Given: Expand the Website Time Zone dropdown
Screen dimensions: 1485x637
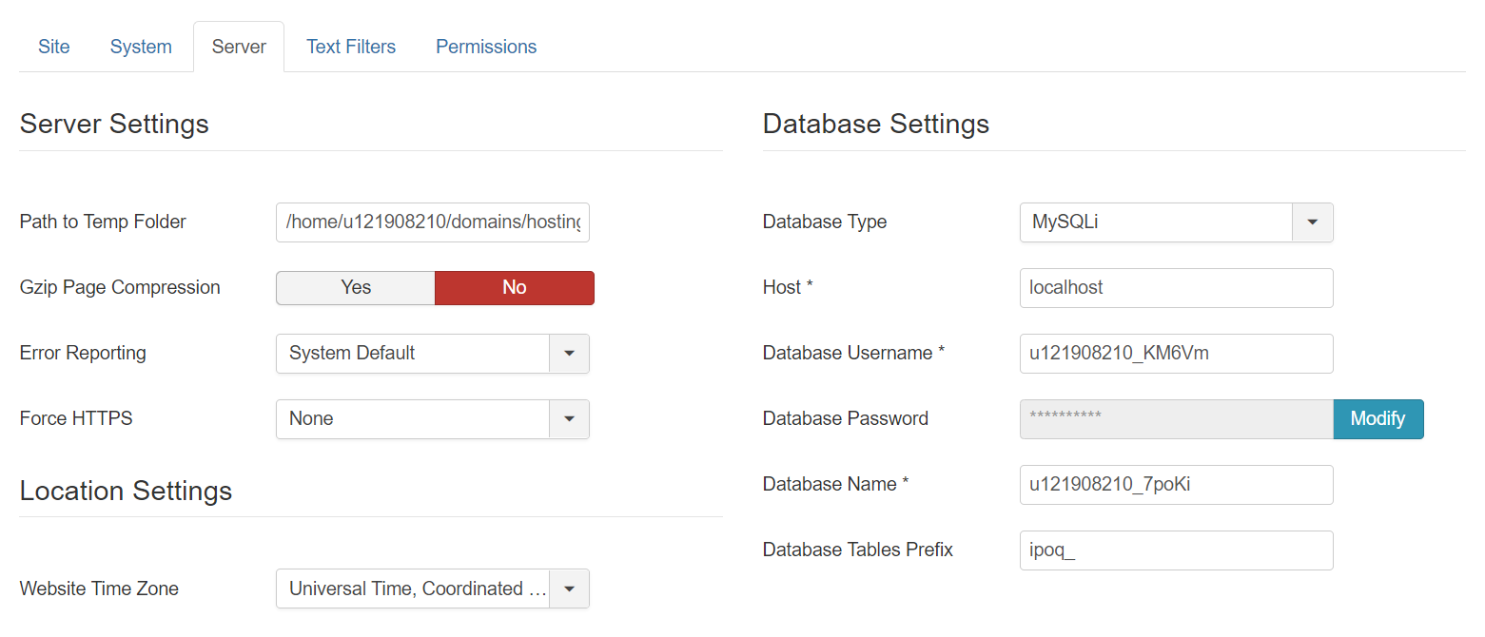Looking at the screenshot, I should tap(569, 589).
